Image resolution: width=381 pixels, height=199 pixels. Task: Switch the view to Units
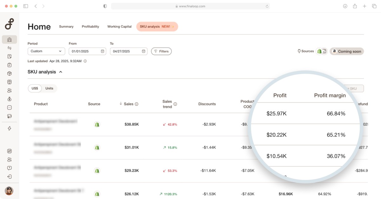[x=49, y=89]
